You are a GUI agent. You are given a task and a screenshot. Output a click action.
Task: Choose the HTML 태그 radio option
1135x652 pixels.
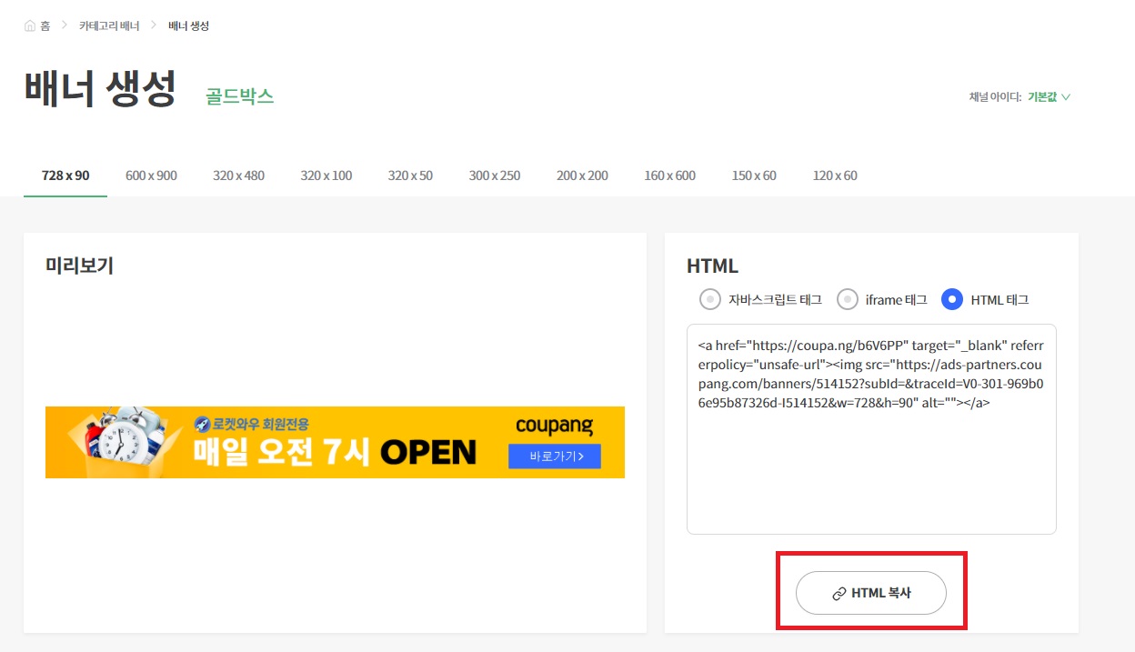pyautogui.click(x=952, y=299)
